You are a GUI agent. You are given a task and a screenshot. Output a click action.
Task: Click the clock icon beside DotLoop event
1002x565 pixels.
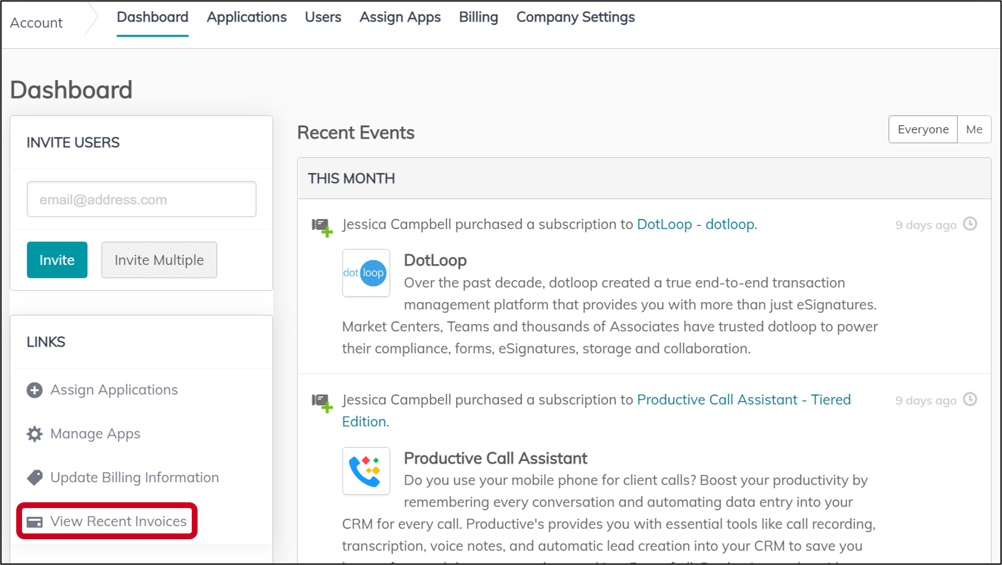[x=970, y=224]
